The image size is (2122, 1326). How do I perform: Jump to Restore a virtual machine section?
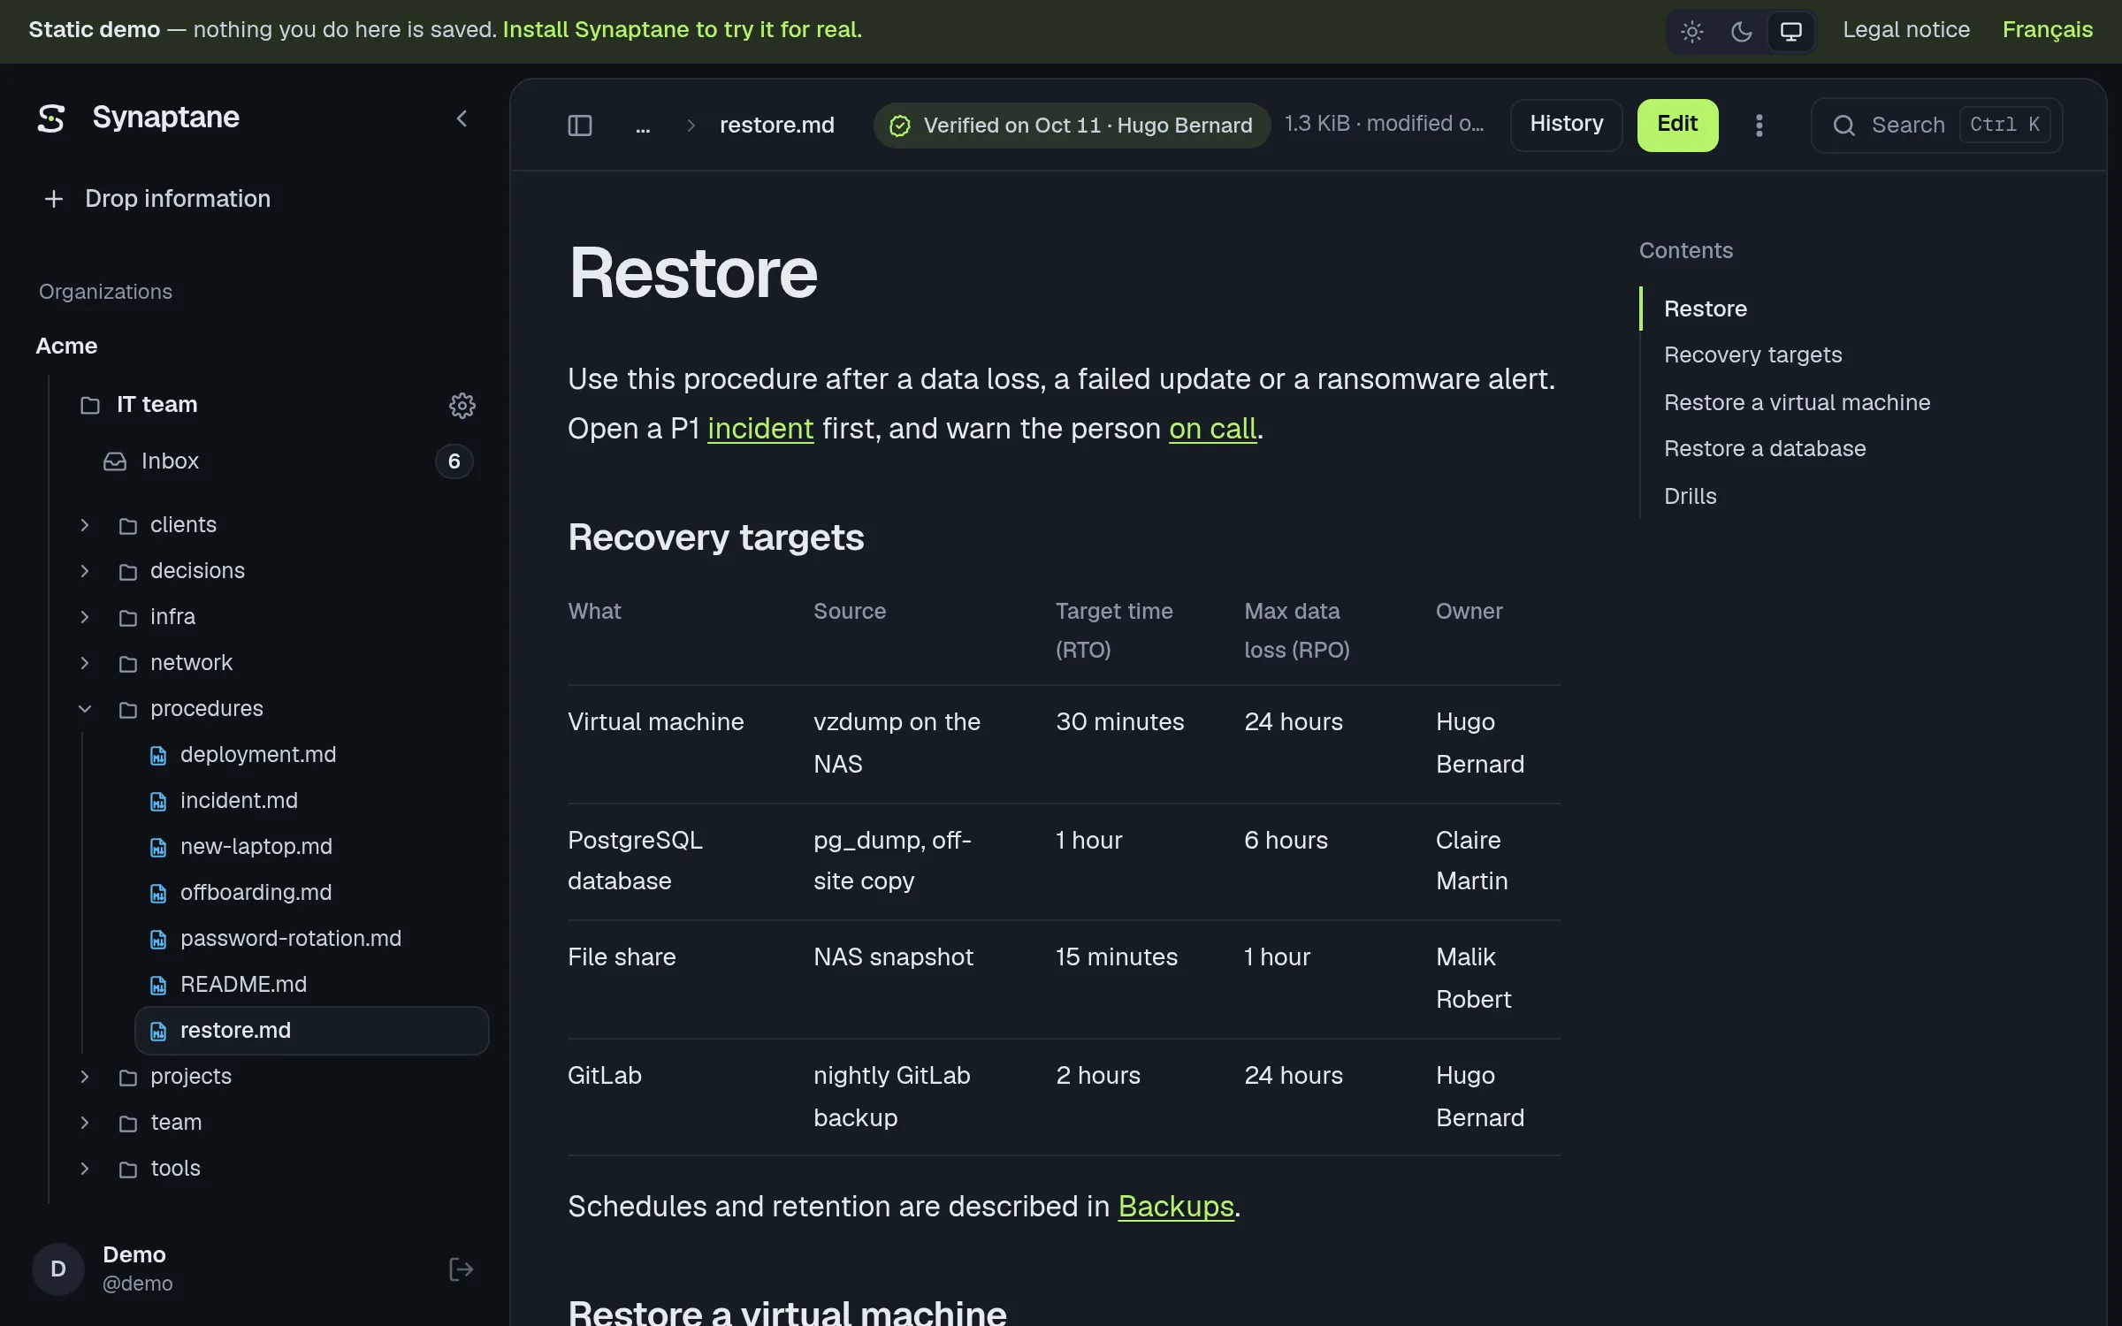1797,403
